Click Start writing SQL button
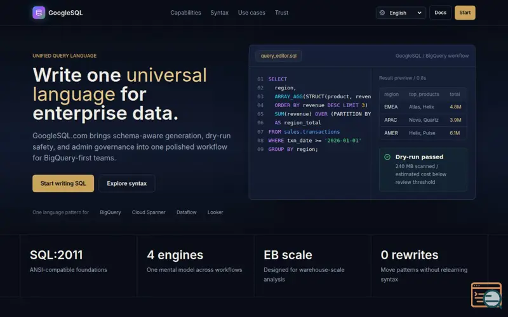This screenshot has width=508, height=317. tap(63, 183)
